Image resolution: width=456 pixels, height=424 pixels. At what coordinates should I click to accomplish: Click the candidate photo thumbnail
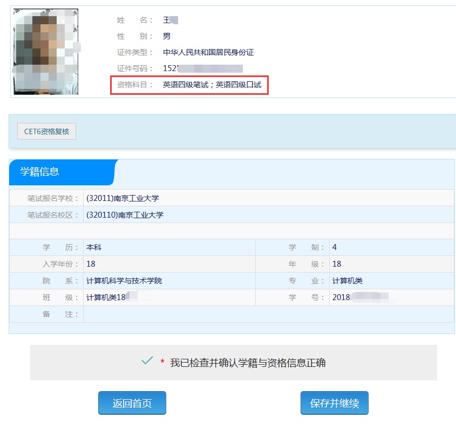[46, 52]
